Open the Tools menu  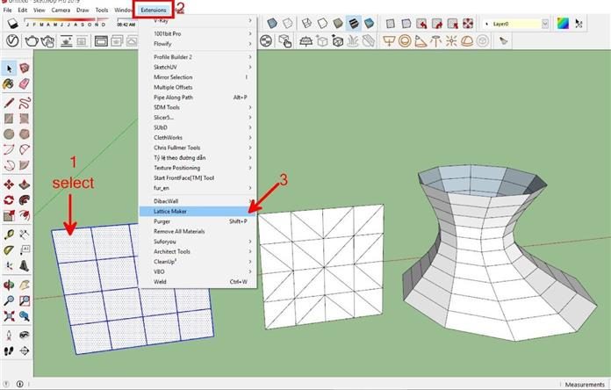(x=102, y=10)
